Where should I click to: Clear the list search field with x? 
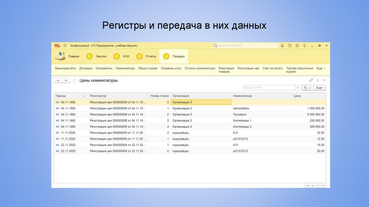pos(298,88)
